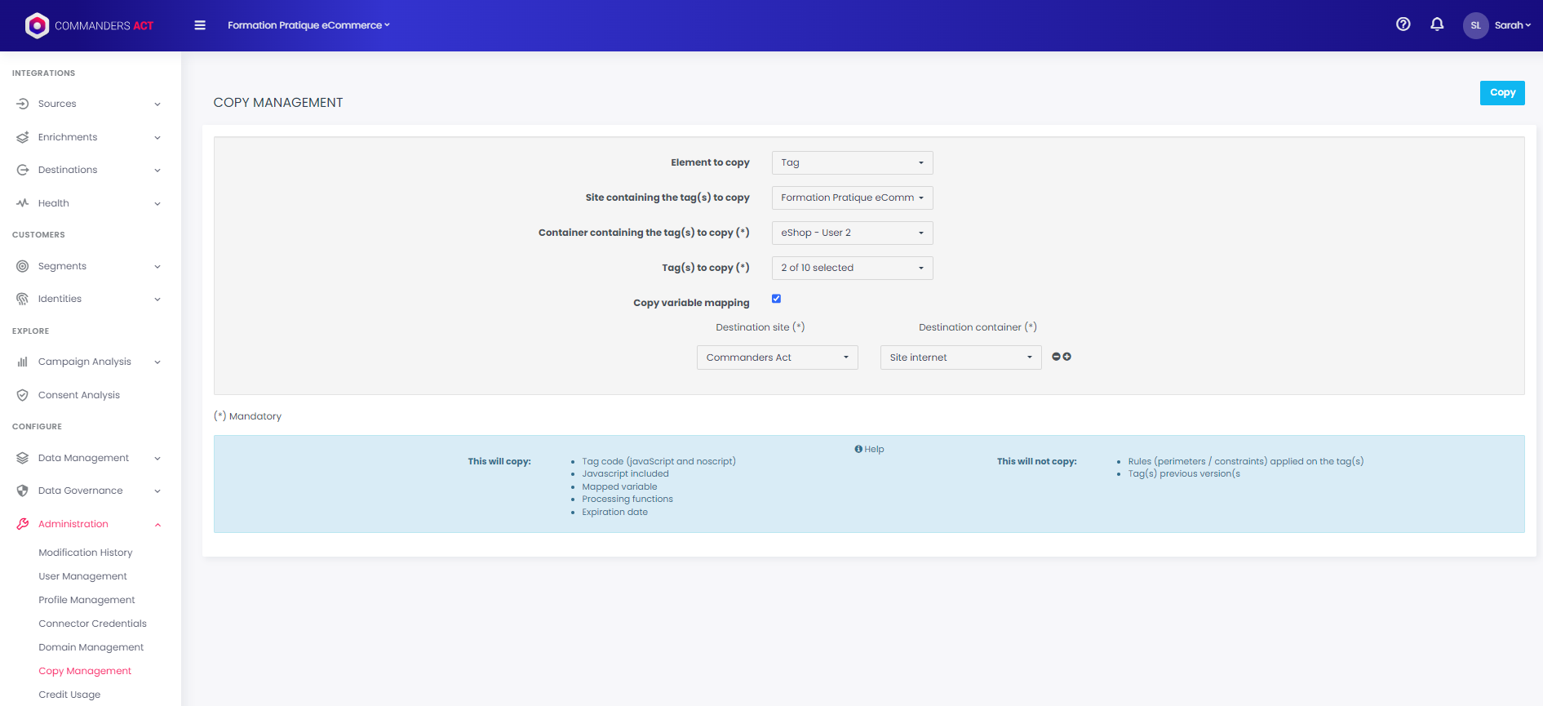Image resolution: width=1543 pixels, height=706 pixels.
Task: Remove destination row with minus icon
Action: pos(1056,357)
